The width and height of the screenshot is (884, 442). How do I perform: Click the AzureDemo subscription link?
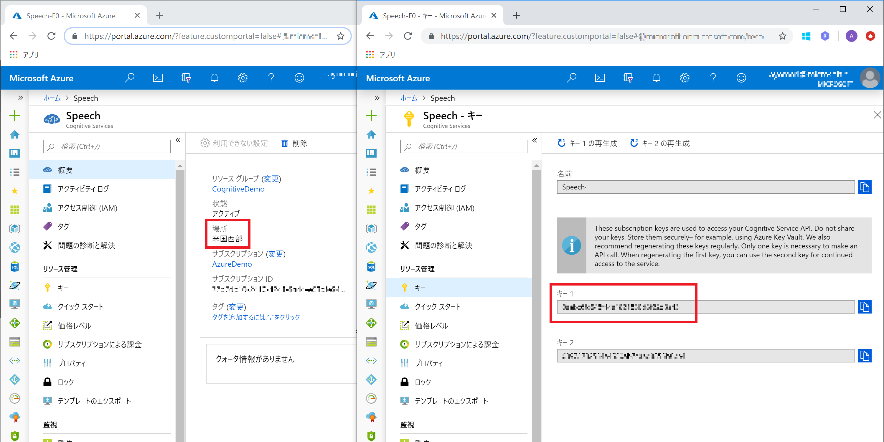coord(232,264)
